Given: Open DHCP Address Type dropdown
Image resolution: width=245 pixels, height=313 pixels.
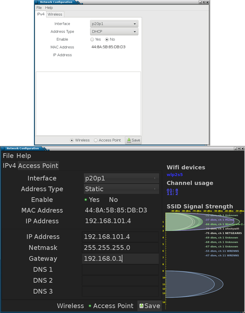Looking at the screenshot, I should pos(114,32).
